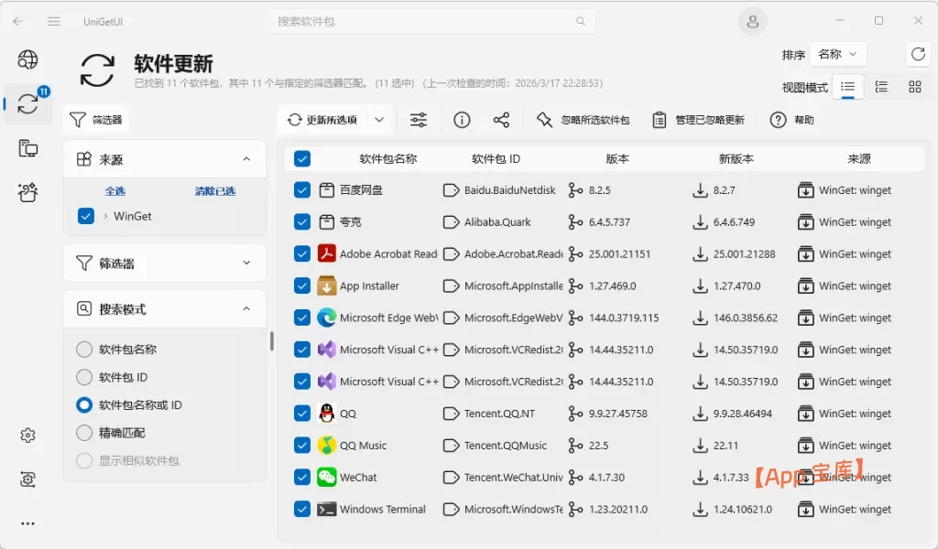
Task: Click the refresh icon near the sort dropdown
Action: [918, 54]
